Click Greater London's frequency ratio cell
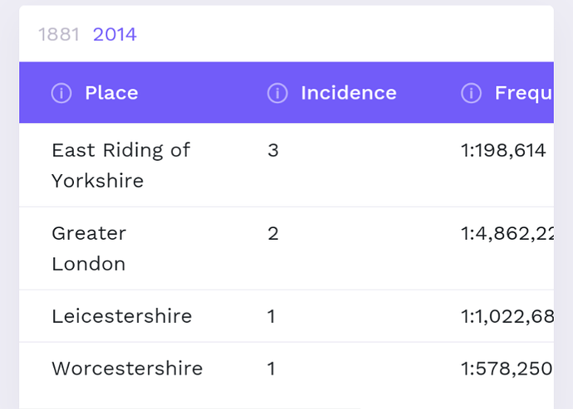Screen dimensions: 573x409 coord(507,233)
